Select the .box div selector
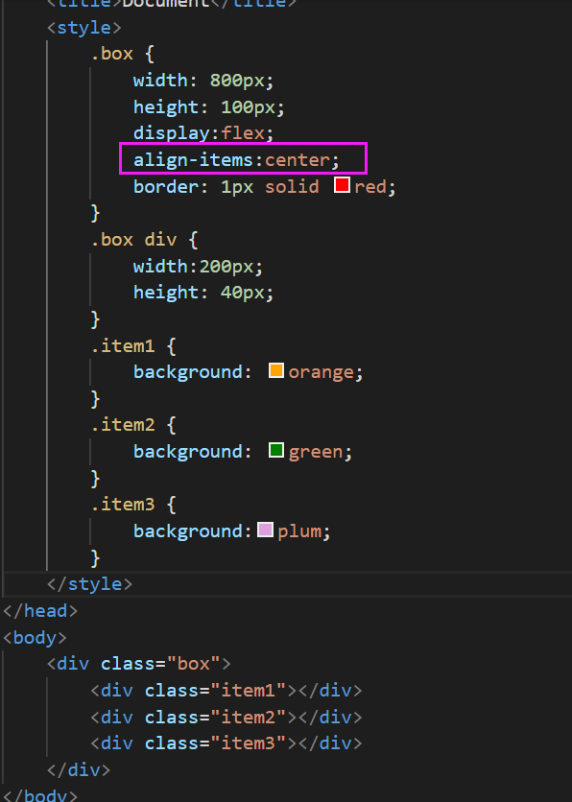 click(133, 240)
